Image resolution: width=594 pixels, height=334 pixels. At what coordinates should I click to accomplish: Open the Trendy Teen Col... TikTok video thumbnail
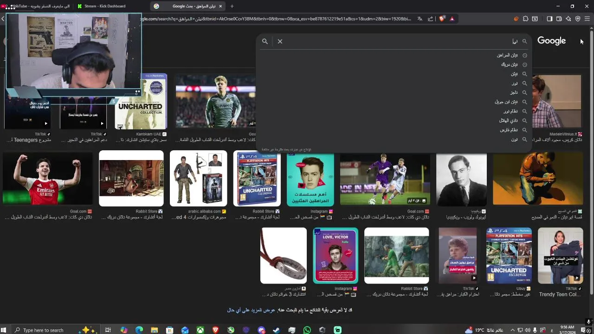point(561,256)
